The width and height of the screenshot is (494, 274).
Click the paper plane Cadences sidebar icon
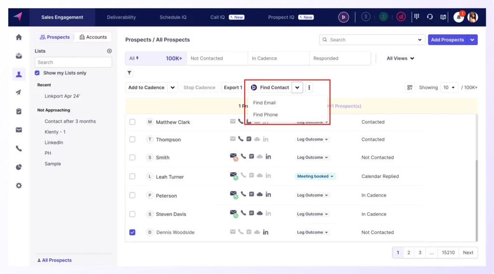[19, 93]
